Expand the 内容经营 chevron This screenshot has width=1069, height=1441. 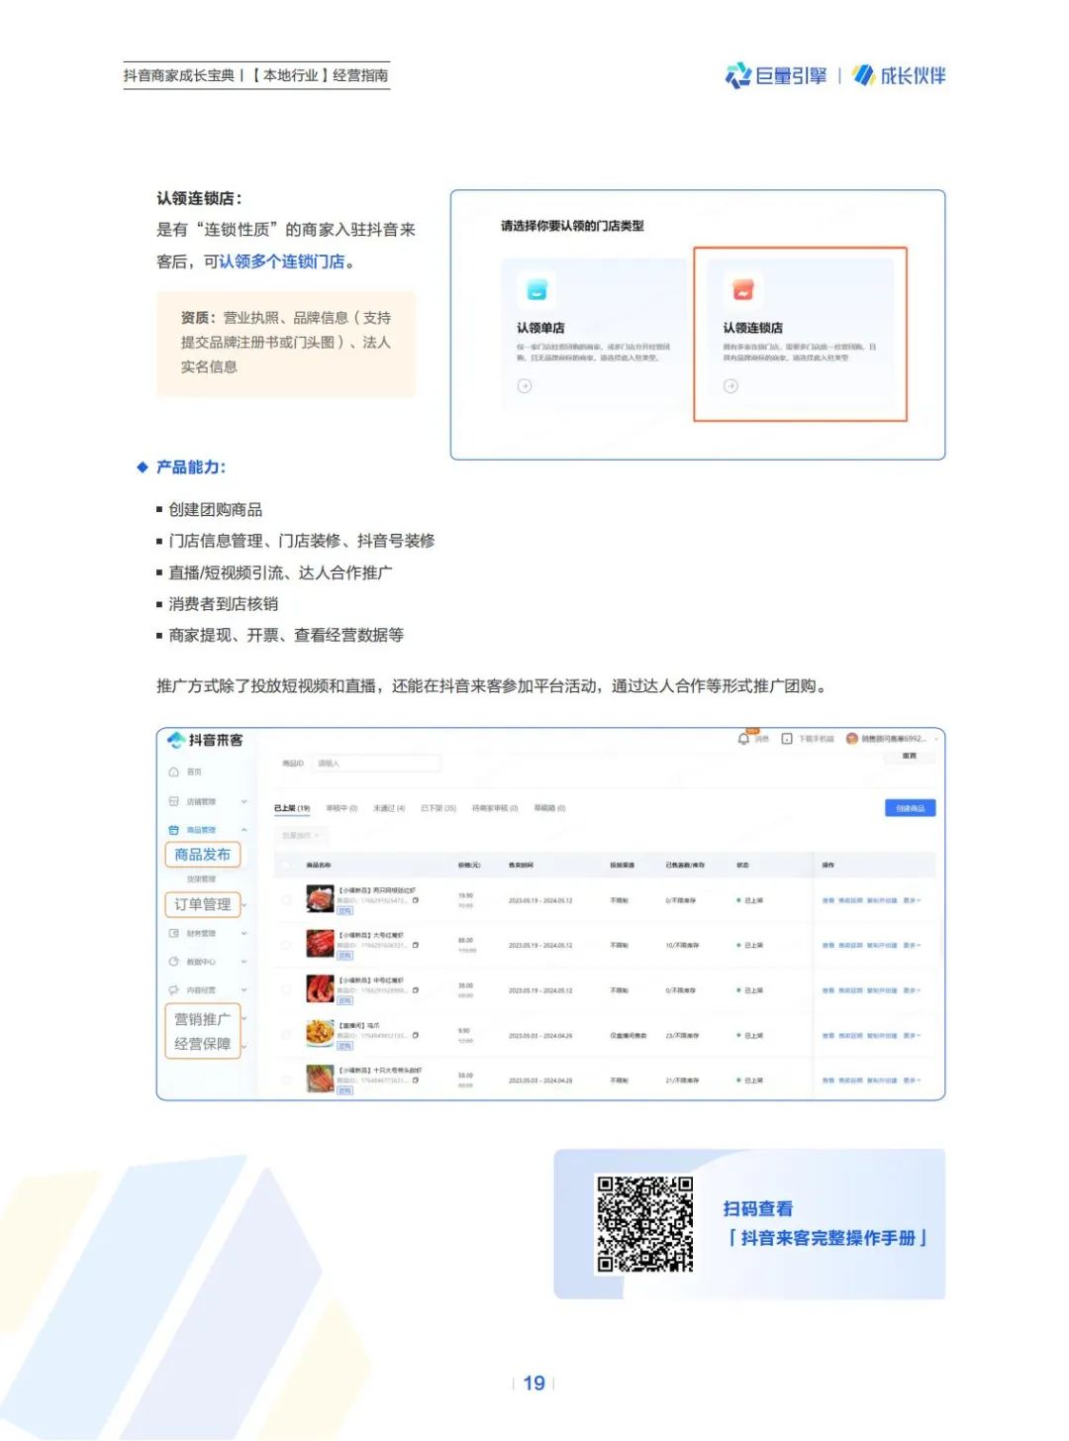pyautogui.click(x=244, y=989)
